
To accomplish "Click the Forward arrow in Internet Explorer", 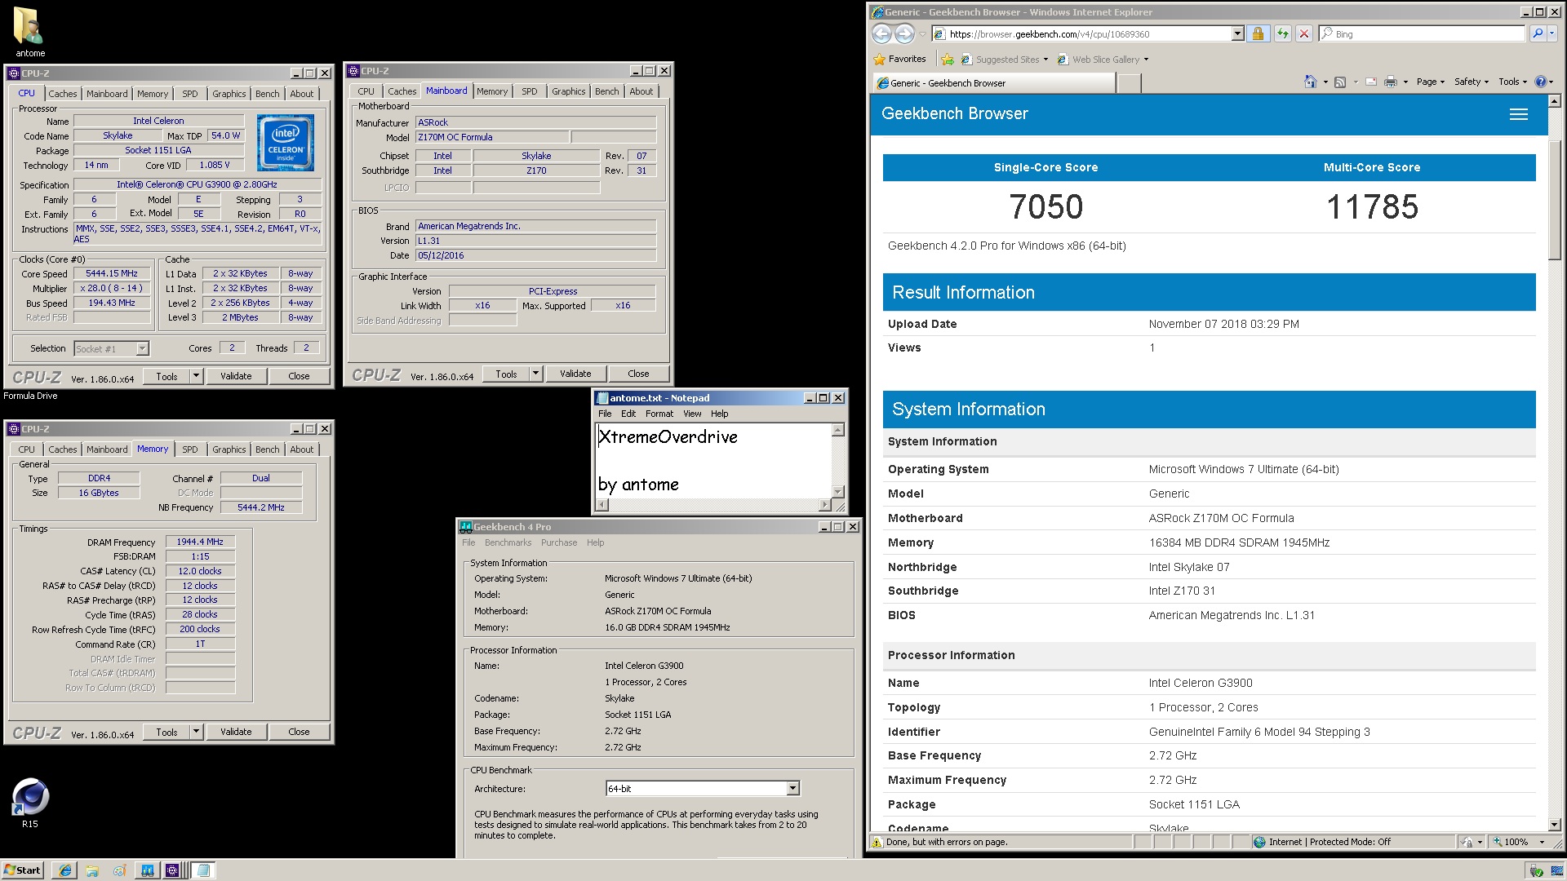I will coord(904,33).
